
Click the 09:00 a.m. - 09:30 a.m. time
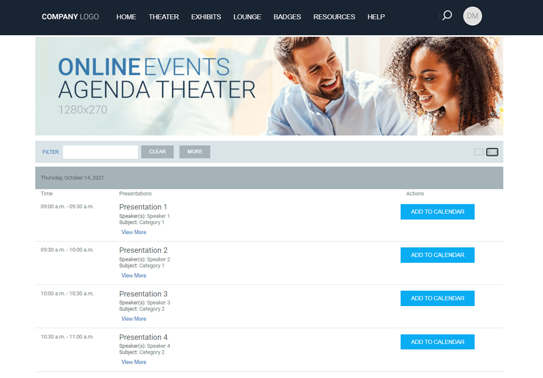pyautogui.click(x=67, y=206)
